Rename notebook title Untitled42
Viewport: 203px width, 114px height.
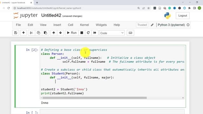[51, 16]
